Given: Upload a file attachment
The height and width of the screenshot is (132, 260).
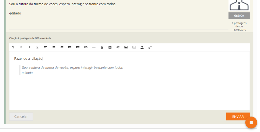Looking at the screenshot, I should [142, 47].
